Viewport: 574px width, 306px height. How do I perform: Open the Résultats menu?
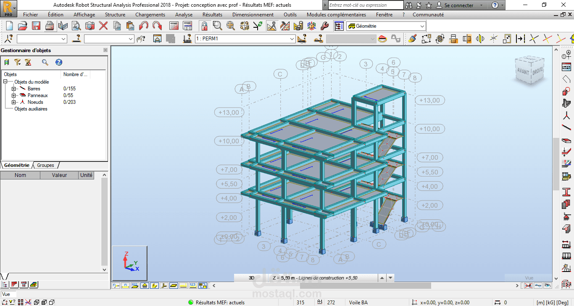pos(212,14)
